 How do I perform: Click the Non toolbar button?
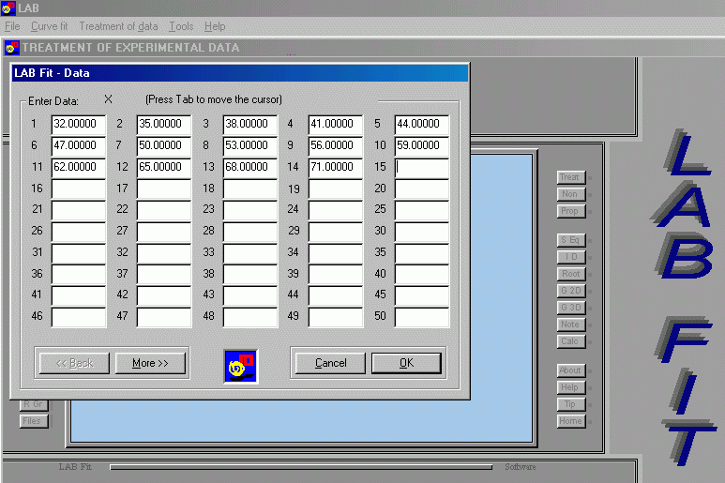(571, 194)
